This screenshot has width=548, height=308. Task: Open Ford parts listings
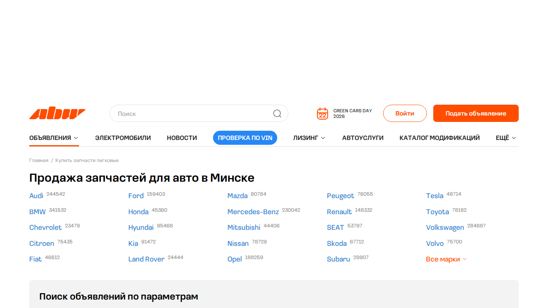click(x=136, y=196)
